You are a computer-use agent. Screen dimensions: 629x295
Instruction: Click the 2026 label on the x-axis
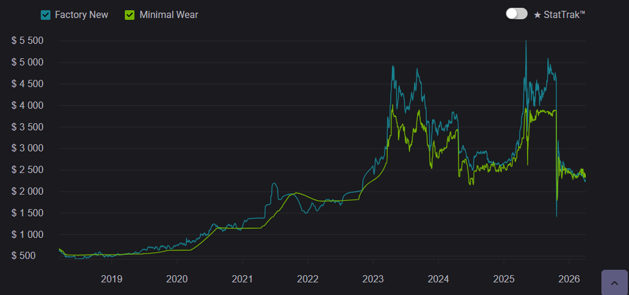569,279
